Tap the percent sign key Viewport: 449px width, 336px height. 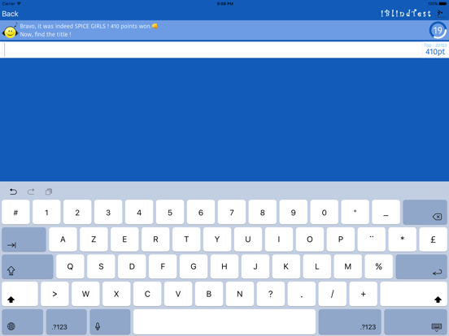378,266
